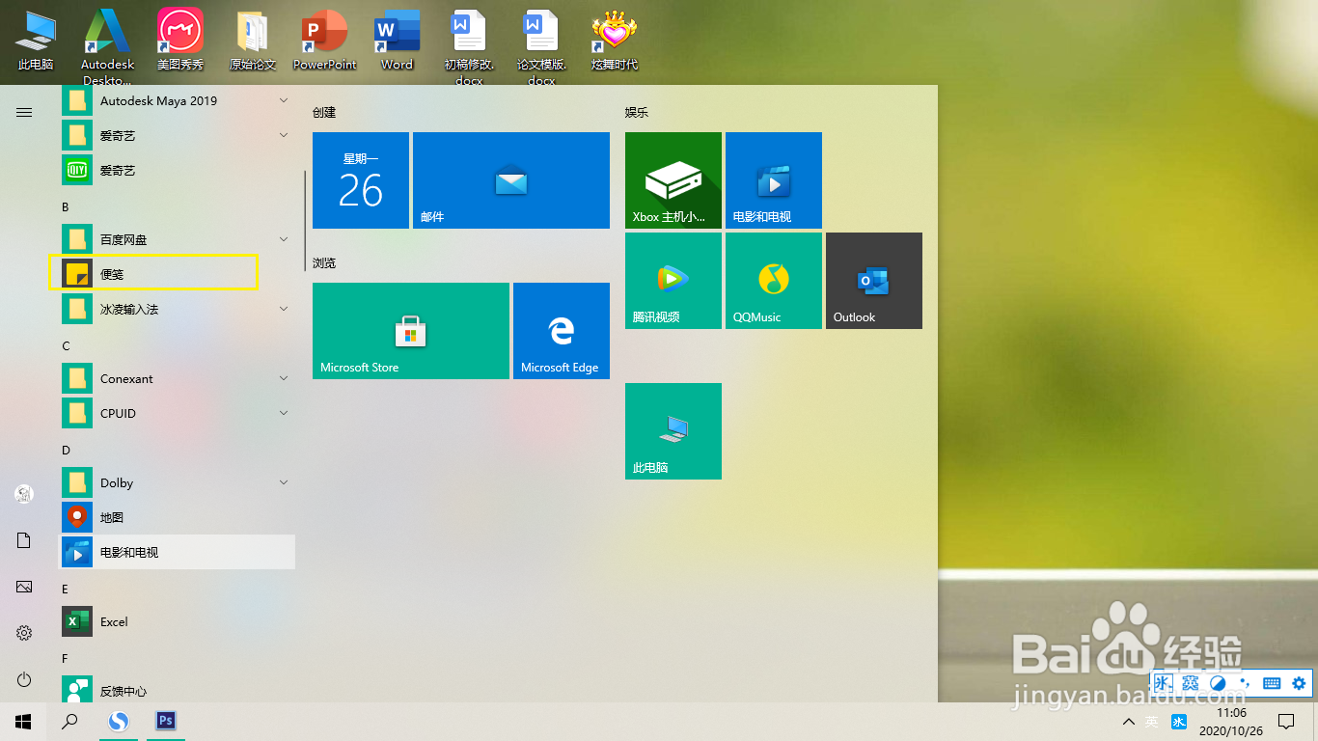Click the Photoshop taskbar icon
1318x741 pixels.
pos(166,721)
